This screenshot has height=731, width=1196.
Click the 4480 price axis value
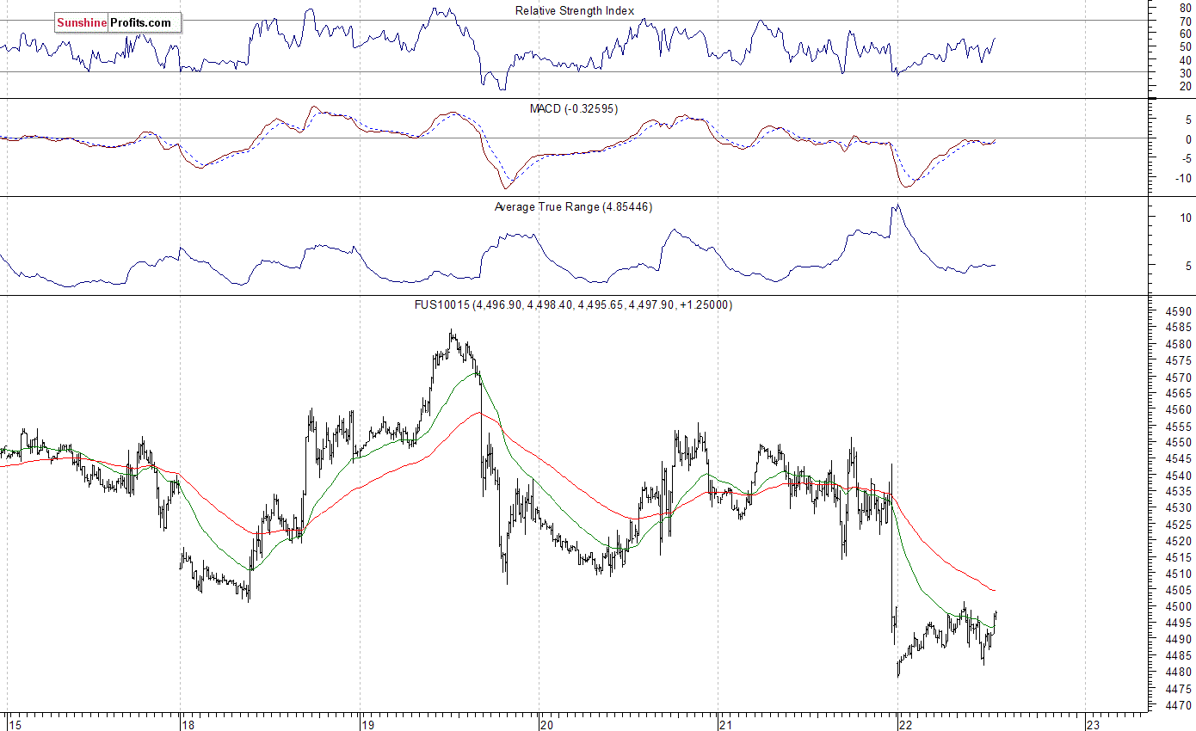point(1178,673)
